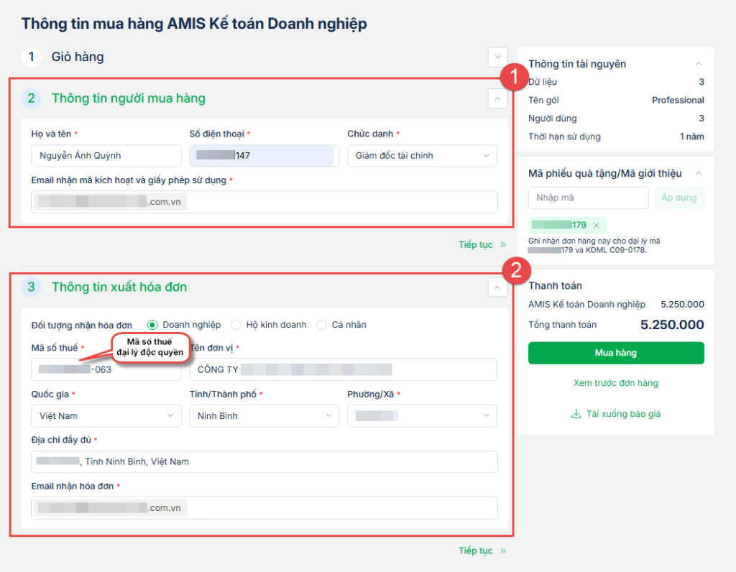Collapse the Mã phiếu quà tặng panel
The width and height of the screenshot is (736, 572).
(x=699, y=174)
